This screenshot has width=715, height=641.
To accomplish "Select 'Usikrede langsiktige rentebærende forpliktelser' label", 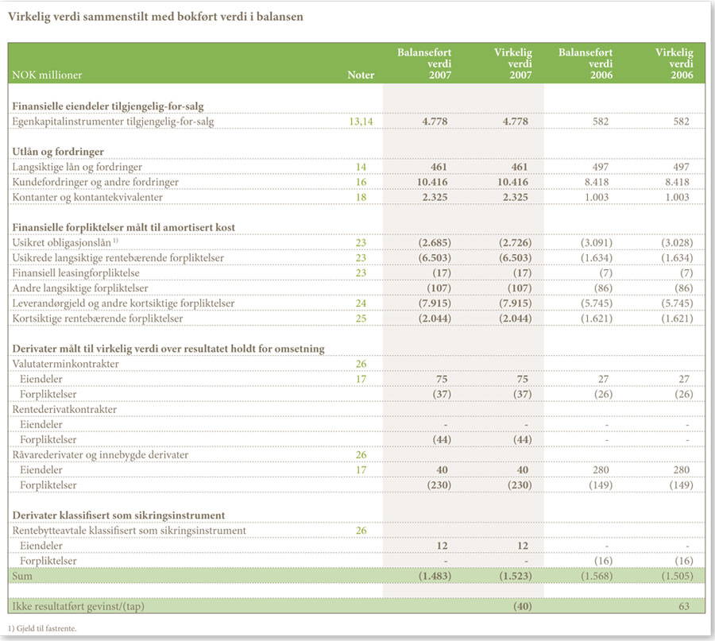I will [118, 258].
